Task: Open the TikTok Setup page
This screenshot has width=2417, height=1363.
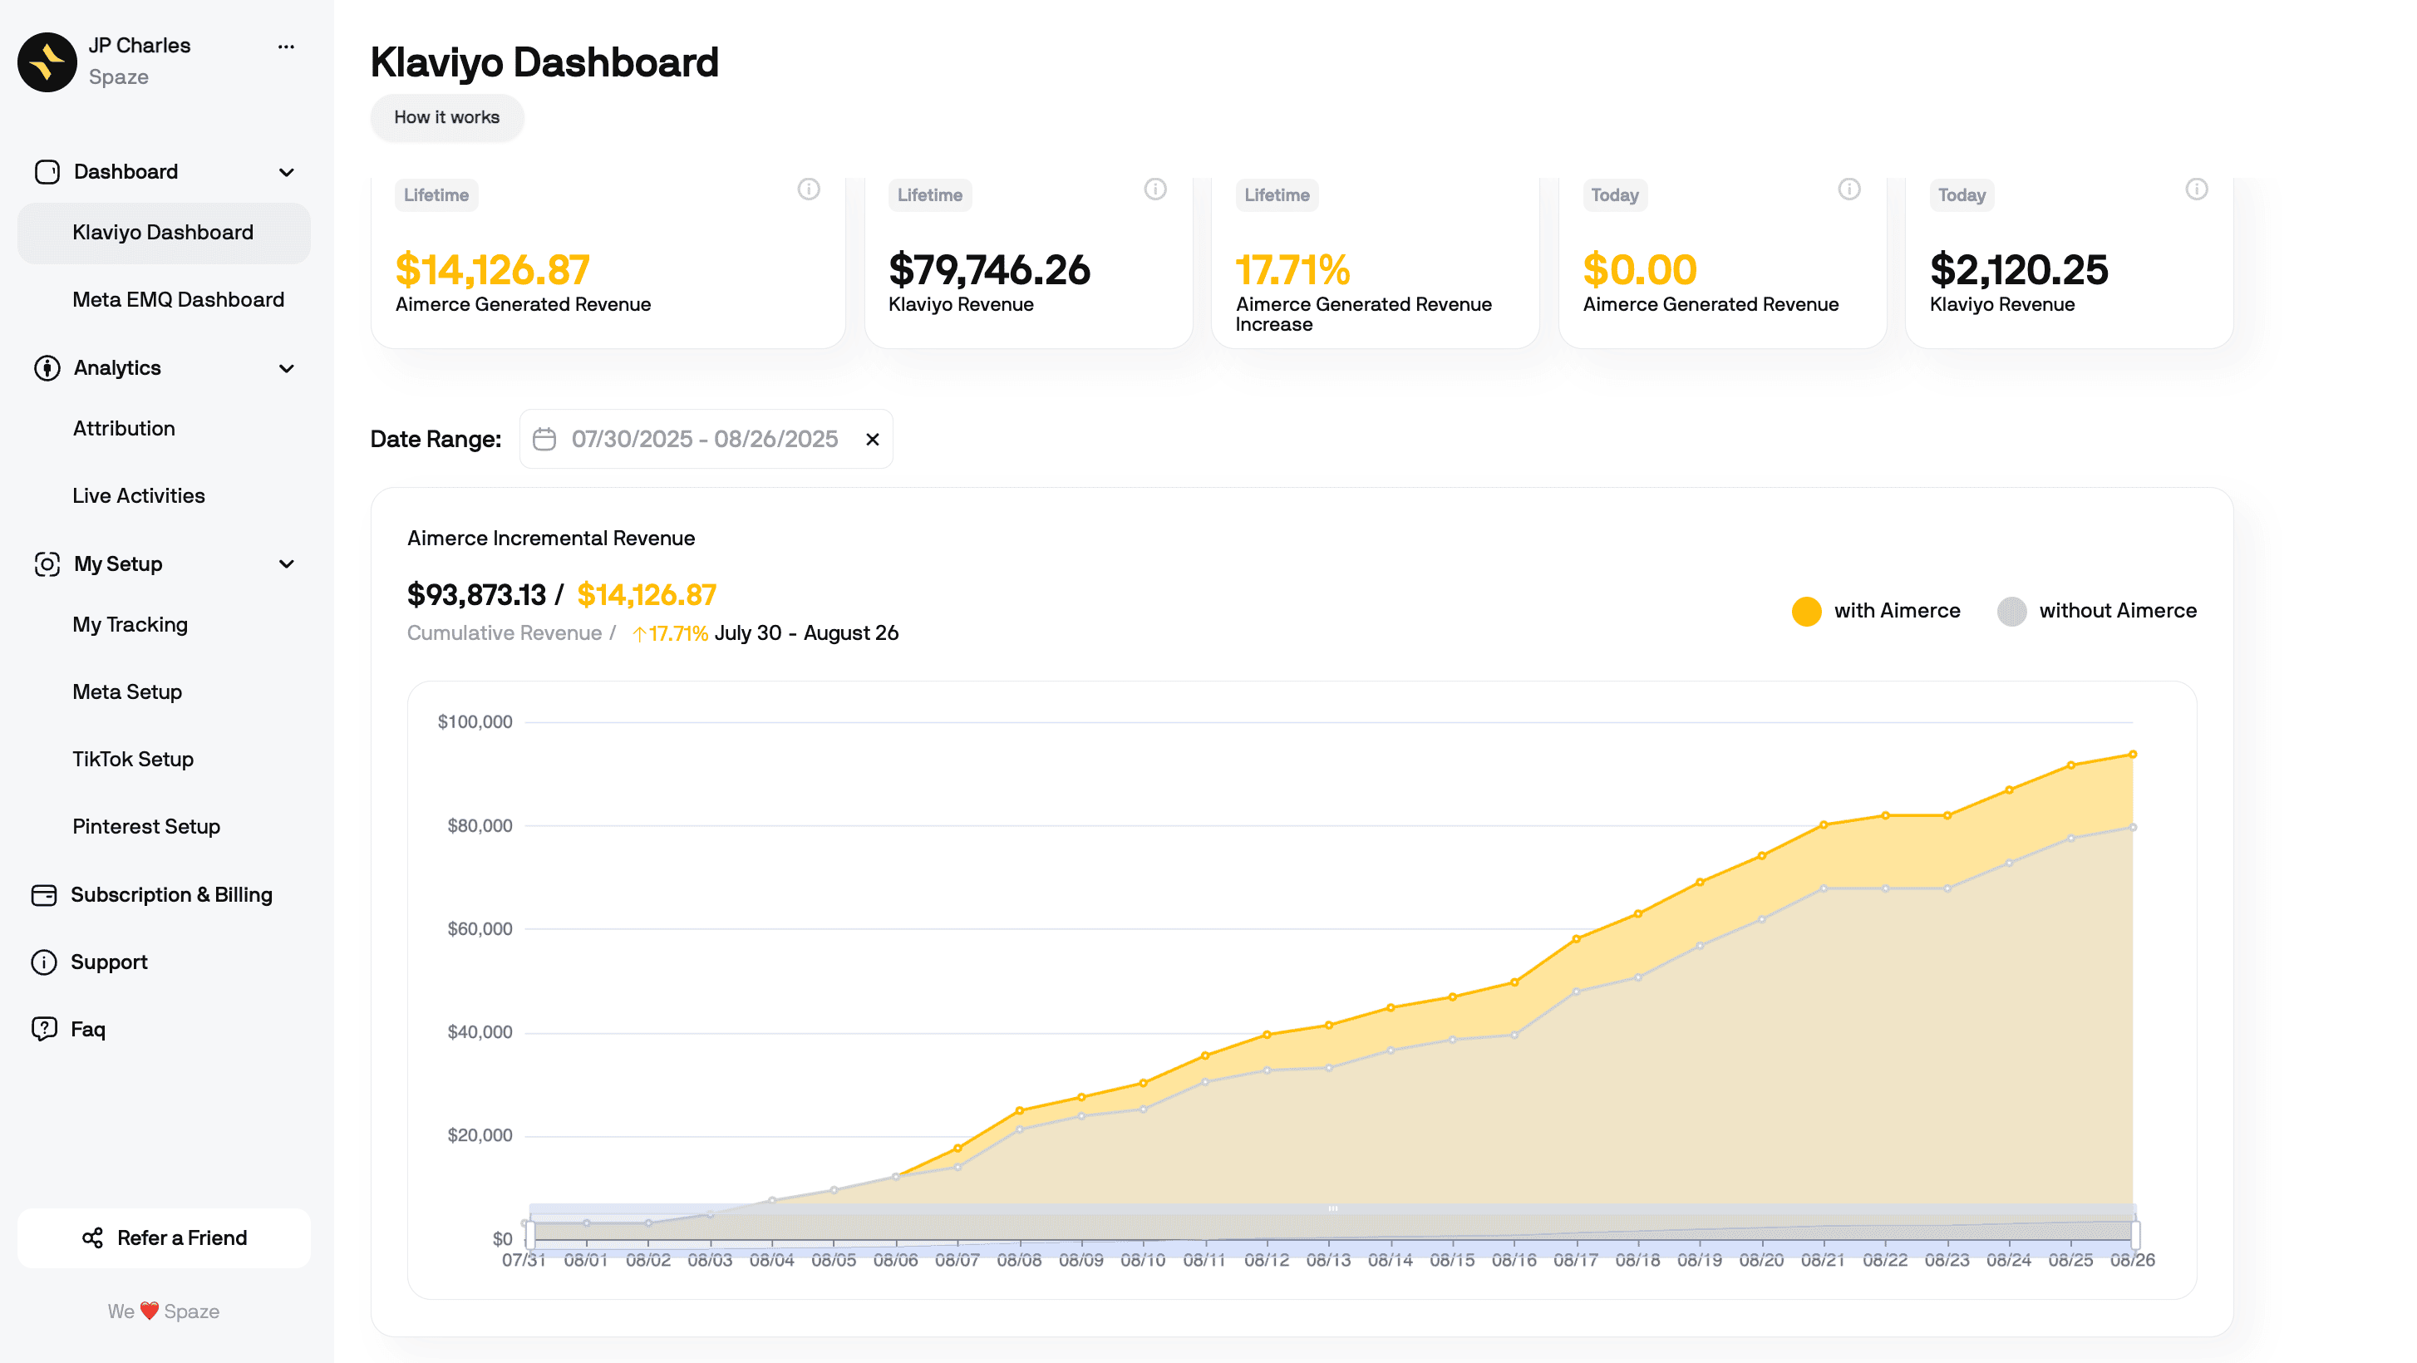Action: (x=133, y=759)
